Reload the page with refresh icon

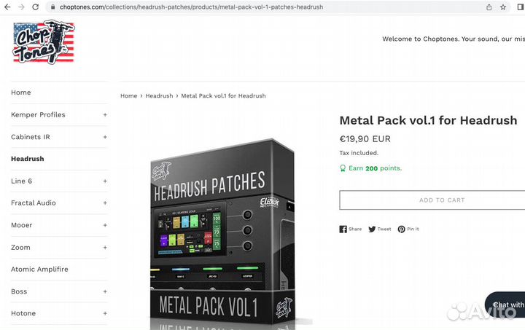pos(36,7)
